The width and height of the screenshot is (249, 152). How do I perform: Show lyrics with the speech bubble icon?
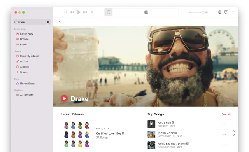tap(226, 12)
